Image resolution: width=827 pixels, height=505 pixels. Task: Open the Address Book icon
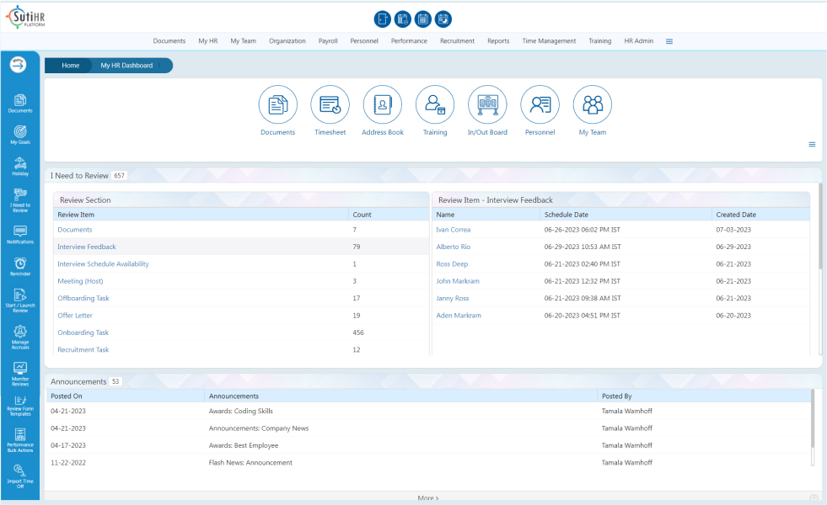pyautogui.click(x=383, y=105)
